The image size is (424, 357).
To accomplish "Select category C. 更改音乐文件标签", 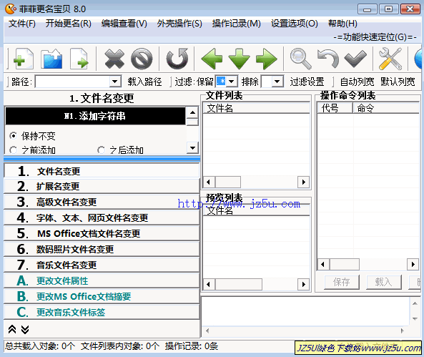I will coord(102,312).
